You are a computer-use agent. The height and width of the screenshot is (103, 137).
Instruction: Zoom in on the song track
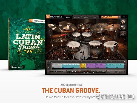coord(125,65)
